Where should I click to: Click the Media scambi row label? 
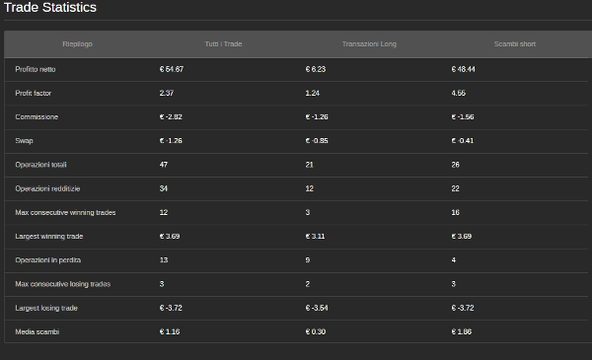pos(37,331)
